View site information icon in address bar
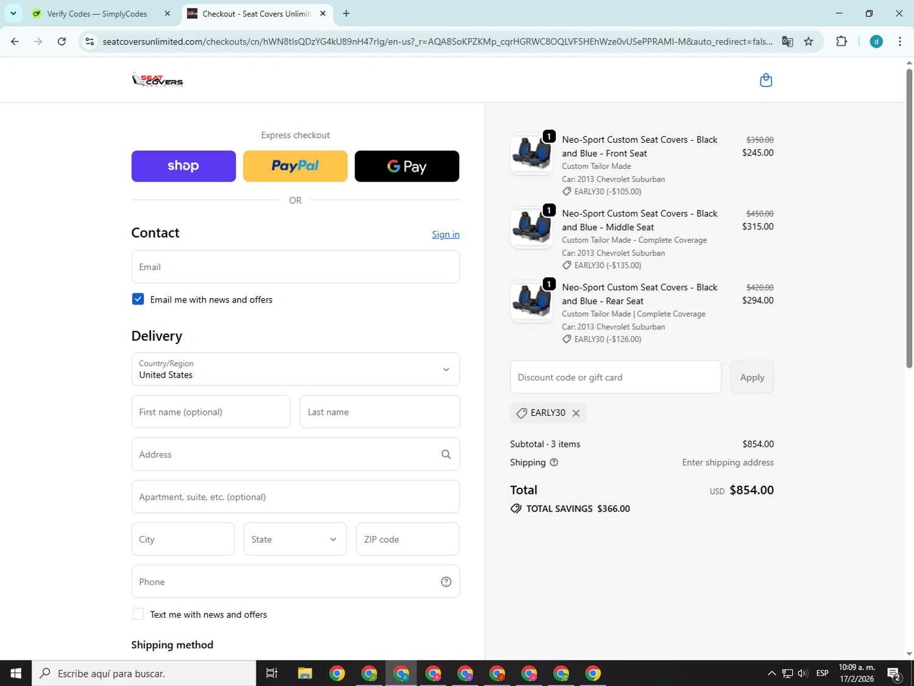914x686 pixels. pos(90,41)
